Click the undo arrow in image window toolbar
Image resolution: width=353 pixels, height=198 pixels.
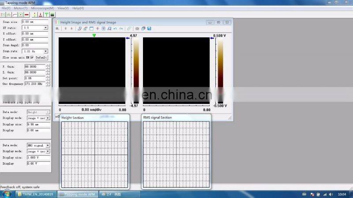[x=115, y=29]
